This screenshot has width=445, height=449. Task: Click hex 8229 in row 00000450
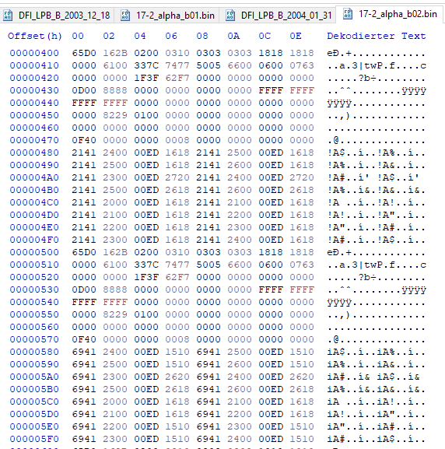pos(115,115)
